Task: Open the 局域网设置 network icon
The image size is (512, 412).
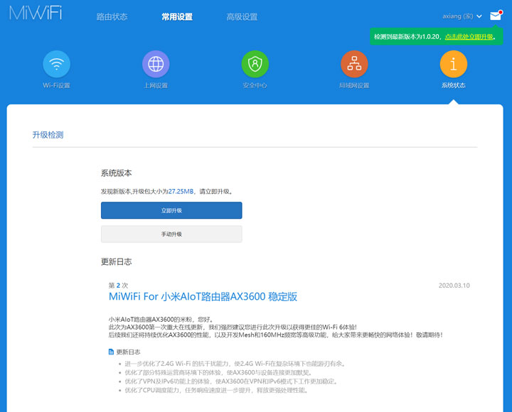Action: pos(354,64)
